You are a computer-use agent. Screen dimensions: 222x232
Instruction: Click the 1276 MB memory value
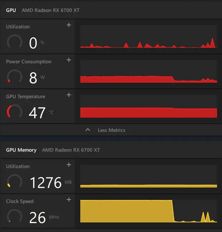point(51,182)
